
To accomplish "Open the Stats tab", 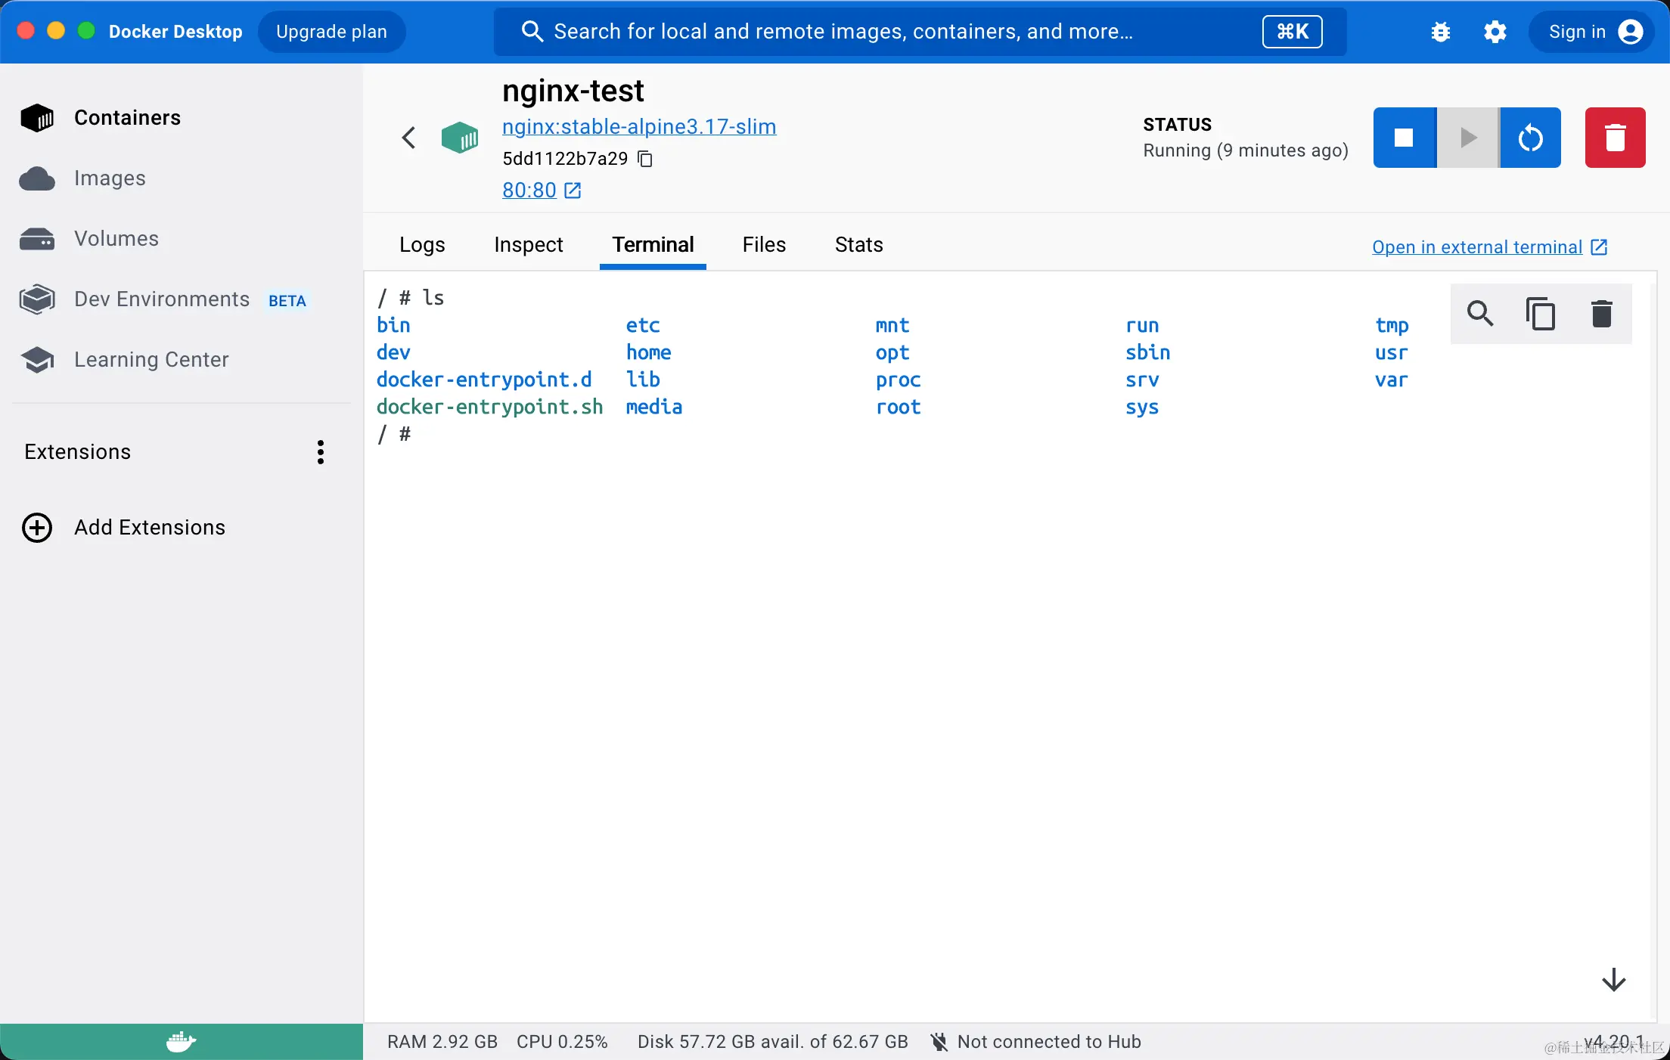I will click(x=858, y=245).
